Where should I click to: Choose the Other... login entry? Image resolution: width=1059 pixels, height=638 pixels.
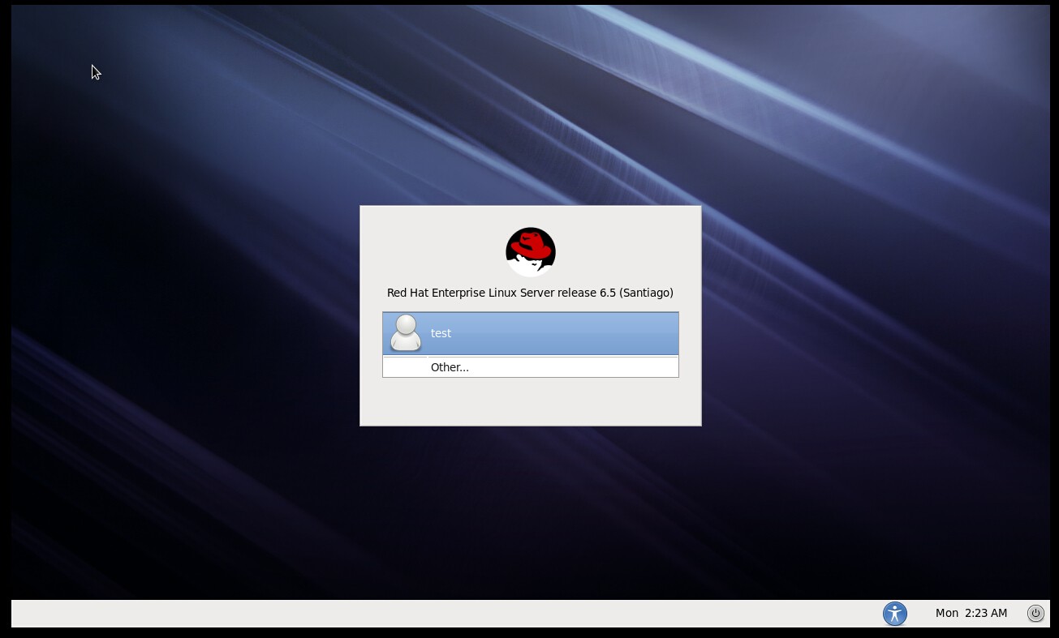(x=450, y=367)
